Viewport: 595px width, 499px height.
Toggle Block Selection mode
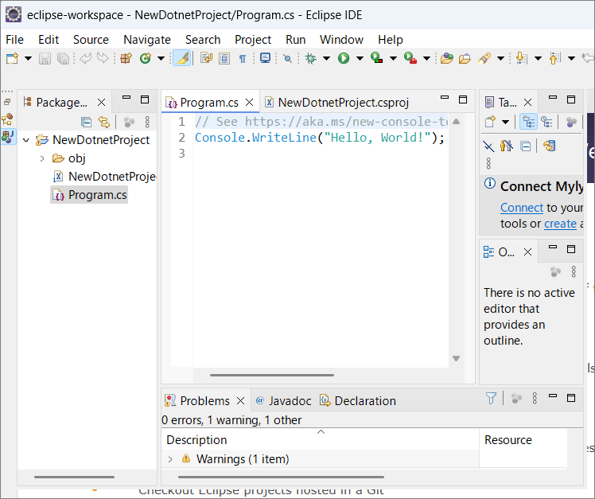pyautogui.click(x=224, y=58)
